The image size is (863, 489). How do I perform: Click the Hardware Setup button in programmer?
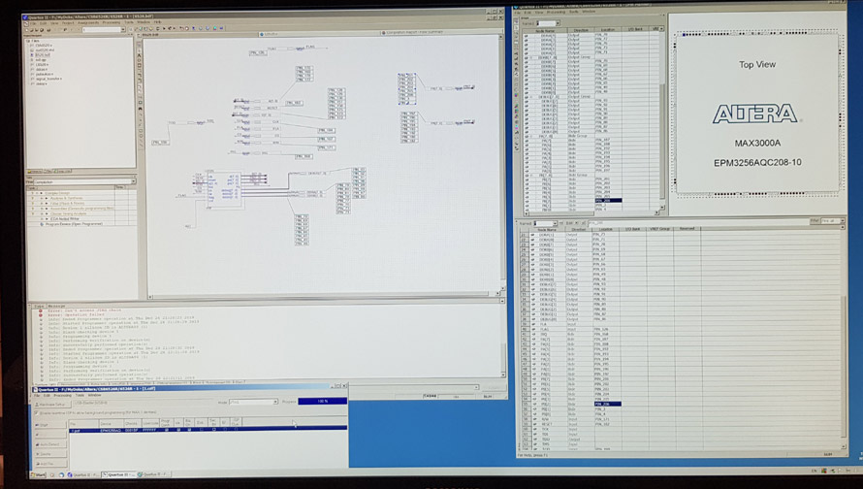(x=52, y=405)
